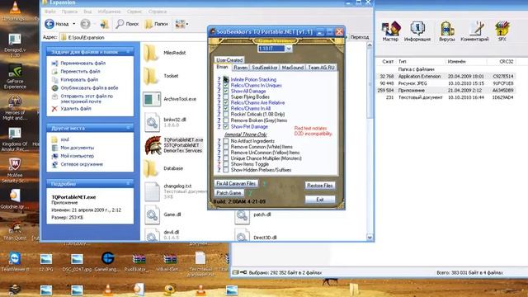Click Fix All Caravan Files button
Screen dimensions: 528x297
[236, 183]
